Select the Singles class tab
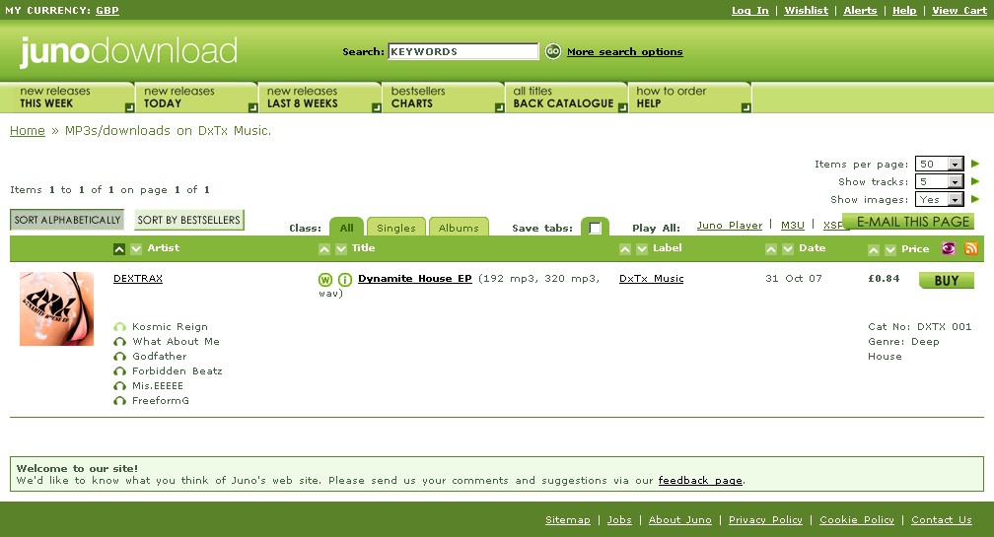This screenshot has height=537, width=994. (x=396, y=228)
